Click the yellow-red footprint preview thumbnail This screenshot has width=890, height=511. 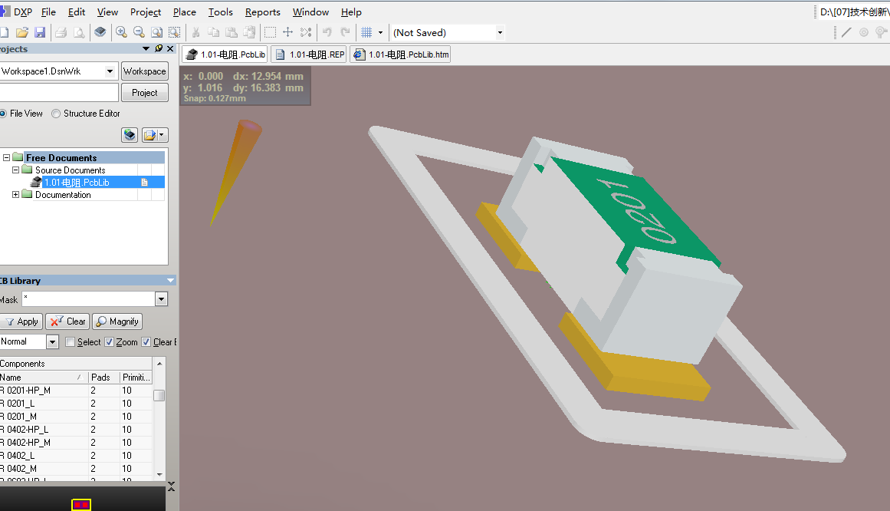coord(81,505)
